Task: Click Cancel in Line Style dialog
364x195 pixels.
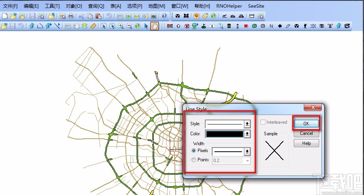Action: [306, 133]
